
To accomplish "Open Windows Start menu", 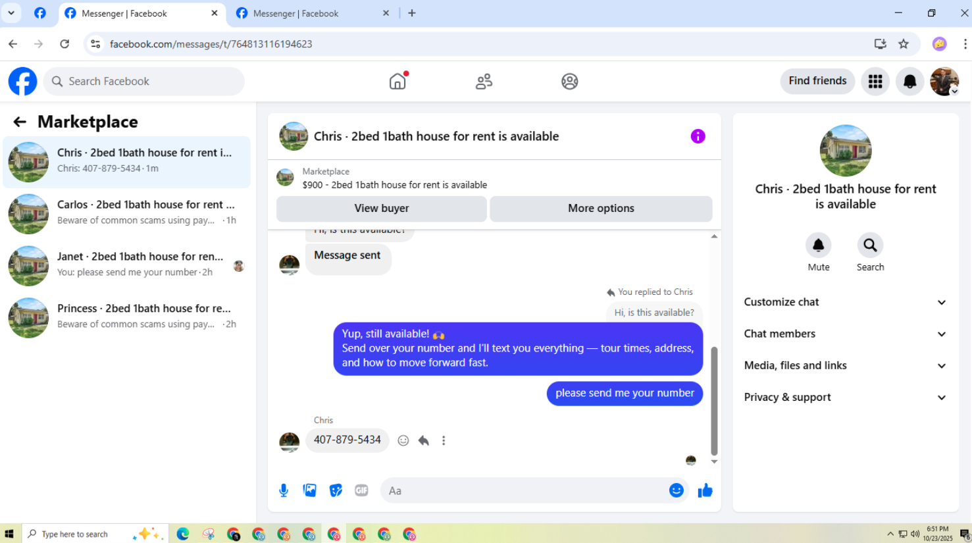I will coord(9,534).
